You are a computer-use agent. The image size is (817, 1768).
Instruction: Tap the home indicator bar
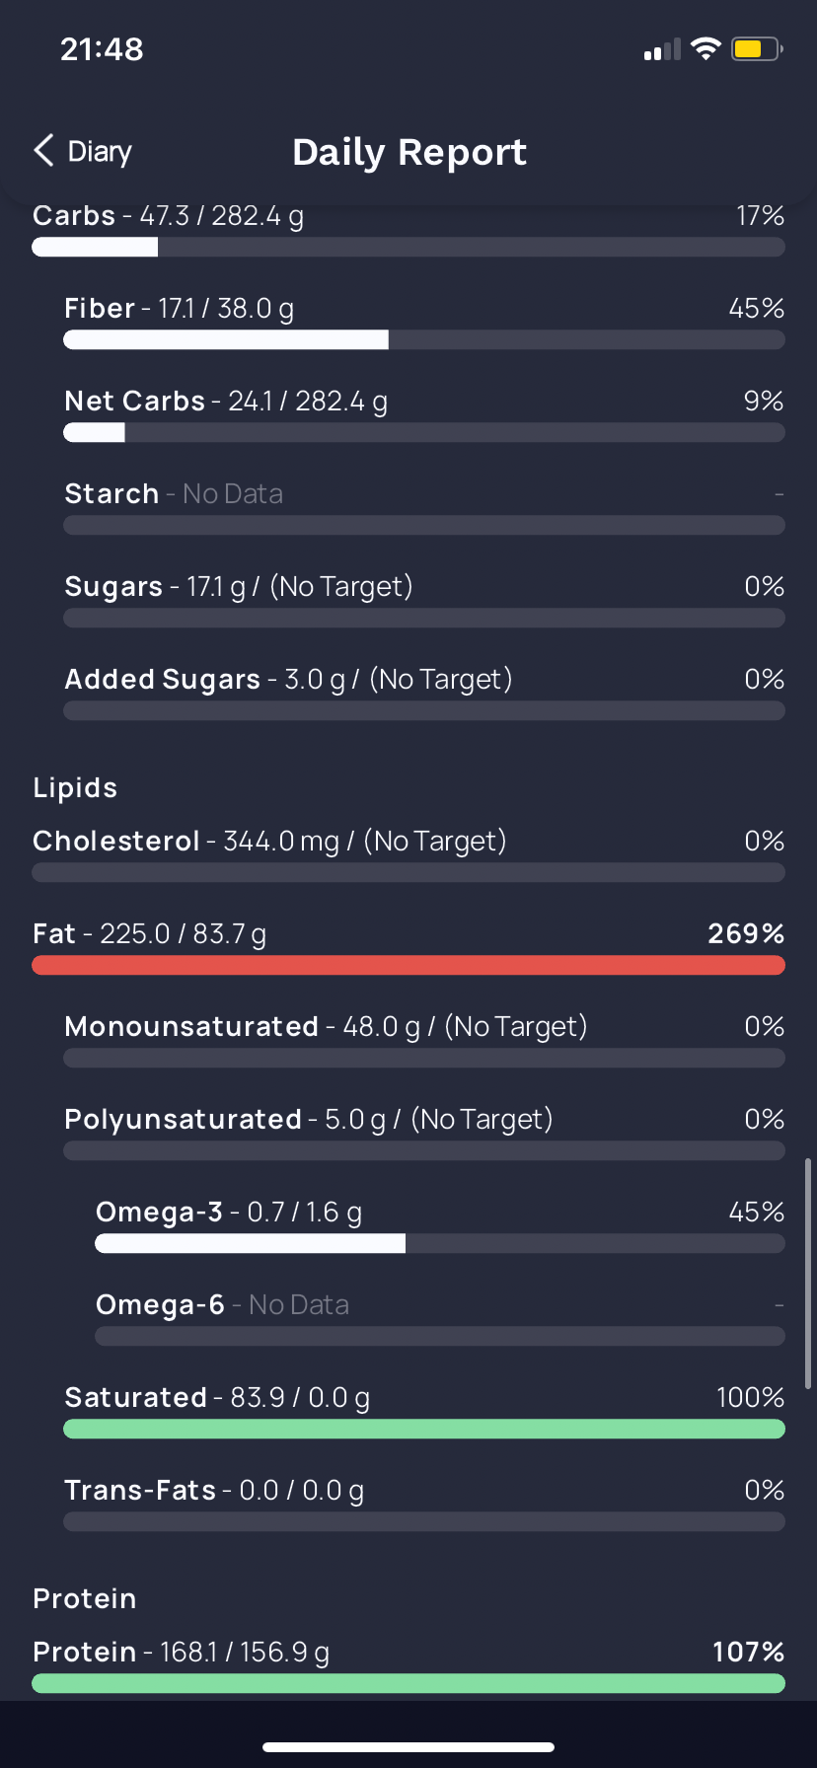pos(408,1746)
